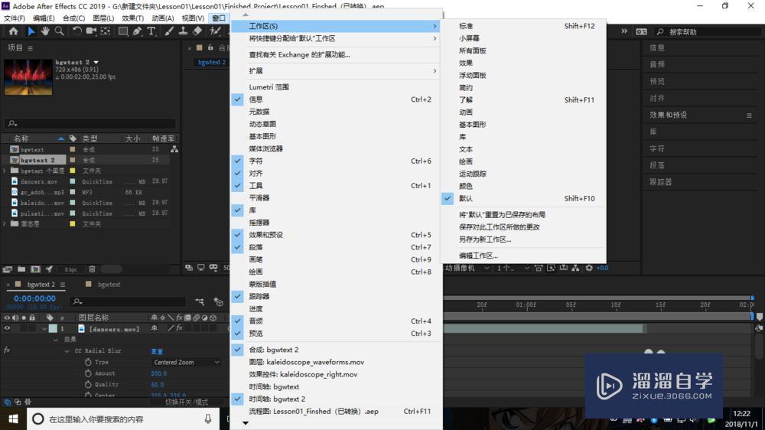765x430 pixels.
Task: Toggle eye visibility of dancers.mov layer
Action: click(7, 328)
